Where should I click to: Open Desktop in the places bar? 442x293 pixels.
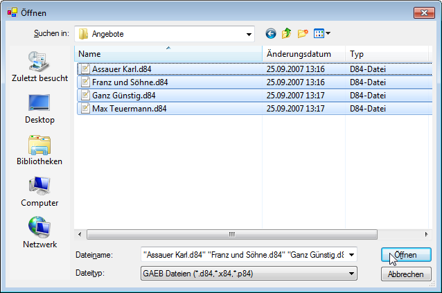pos(39,109)
